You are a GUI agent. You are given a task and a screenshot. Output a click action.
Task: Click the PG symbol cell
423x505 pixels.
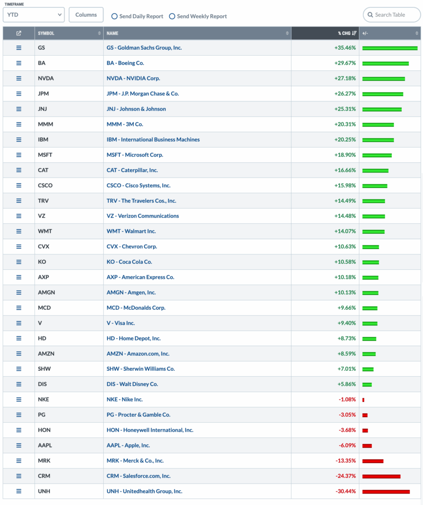pyautogui.click(x=69, y=415)
